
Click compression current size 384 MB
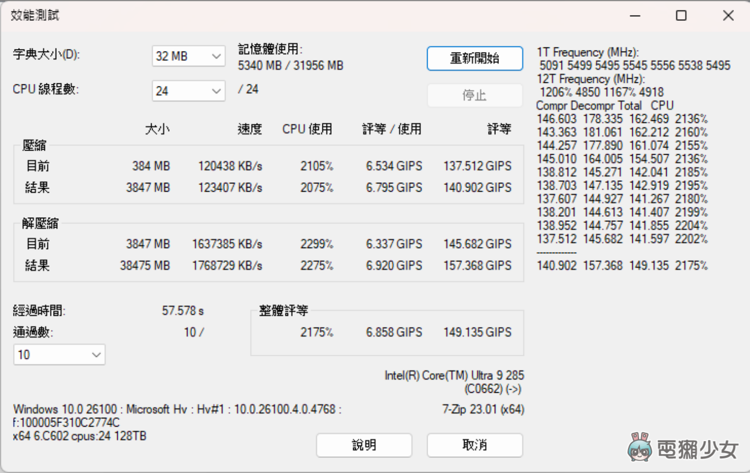(x=151, y=166)
